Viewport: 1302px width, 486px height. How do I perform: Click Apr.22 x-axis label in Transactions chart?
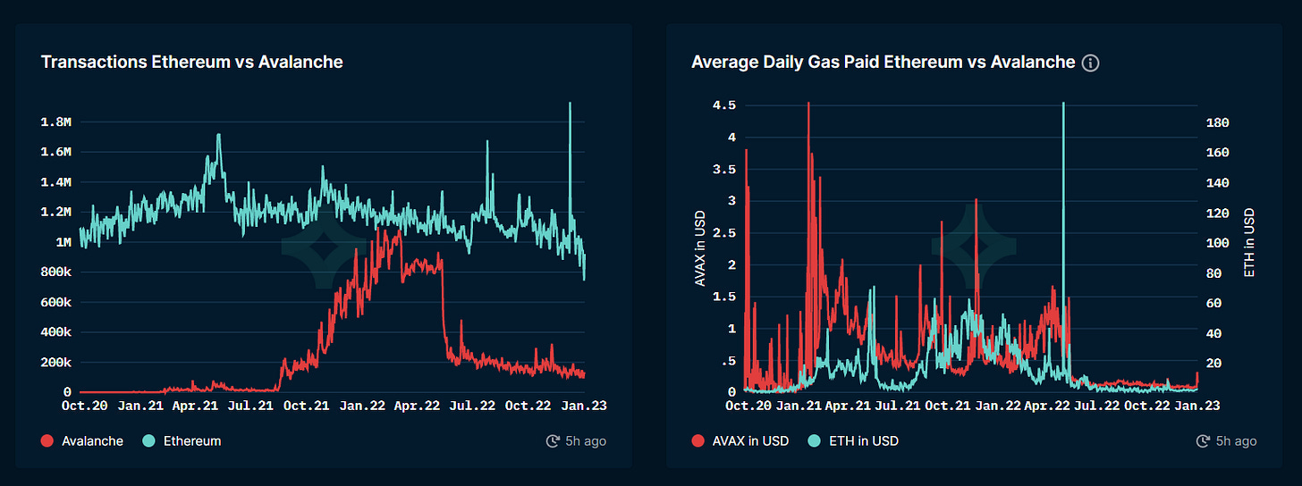pyautogui.click(x=418, y=406)
